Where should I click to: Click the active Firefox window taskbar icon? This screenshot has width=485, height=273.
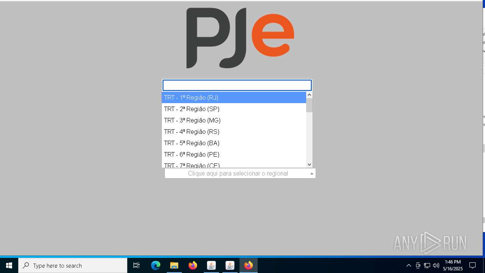point(249,265)
